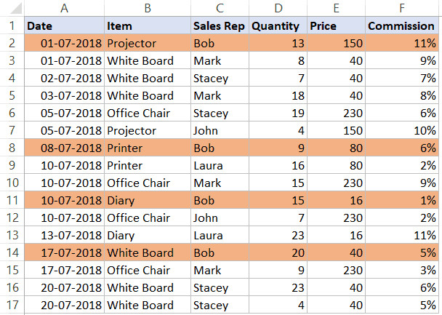Select the column D header
This screenshot has height=315, width=442.
277,9
